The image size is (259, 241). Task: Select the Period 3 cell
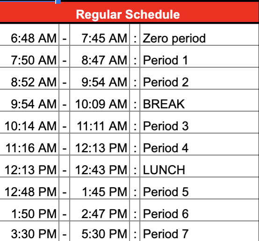[x=199, y=122]
